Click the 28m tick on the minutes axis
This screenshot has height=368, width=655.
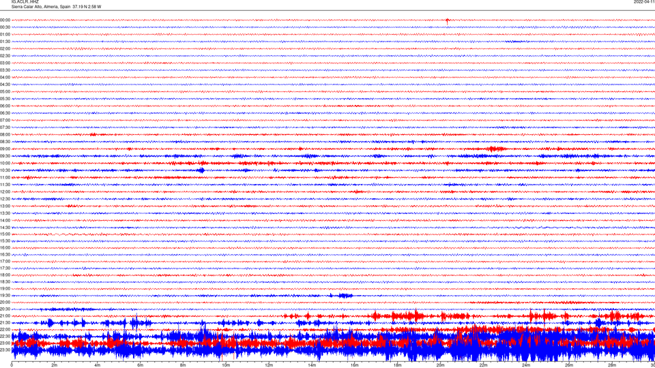click(x=612, y=365)
